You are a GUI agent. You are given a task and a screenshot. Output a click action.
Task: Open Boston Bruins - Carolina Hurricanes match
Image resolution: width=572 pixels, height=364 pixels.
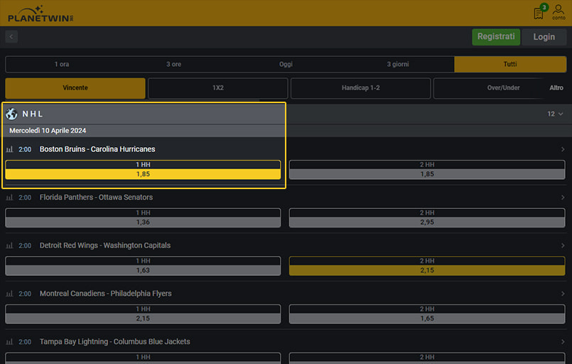click(97, 149)
